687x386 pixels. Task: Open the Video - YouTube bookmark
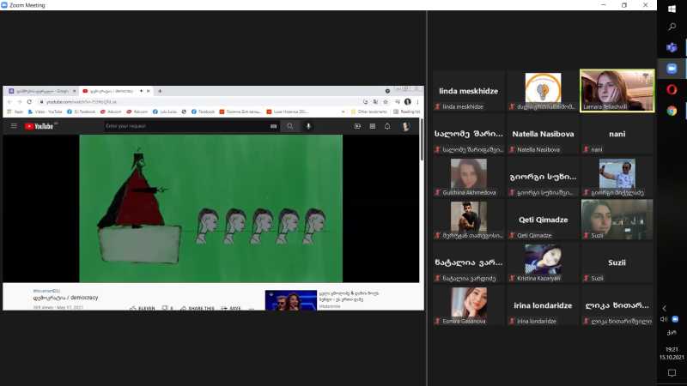(46, 112)
